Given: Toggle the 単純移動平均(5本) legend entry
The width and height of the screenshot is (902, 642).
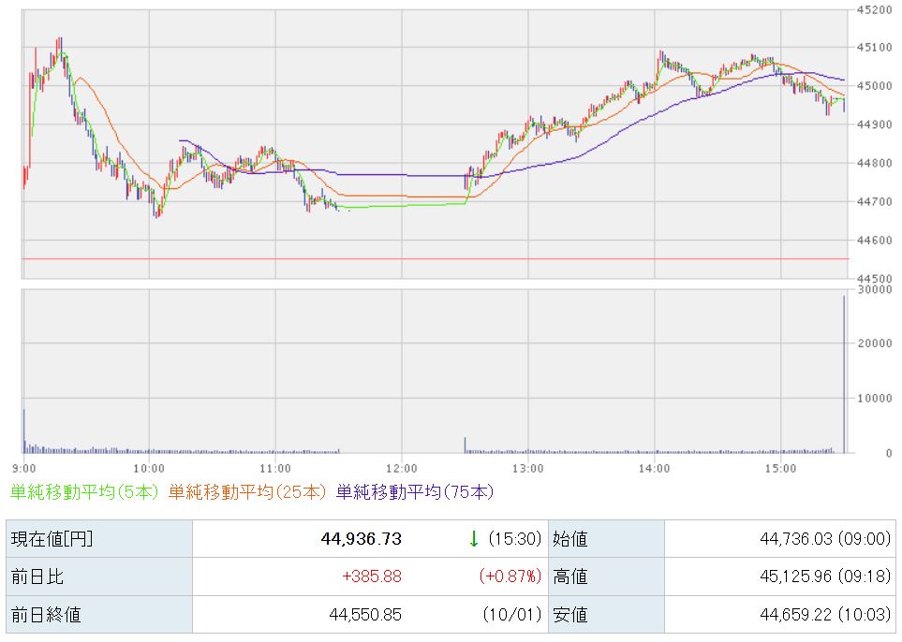Looking at the screenshot, I should coord(87,490).
